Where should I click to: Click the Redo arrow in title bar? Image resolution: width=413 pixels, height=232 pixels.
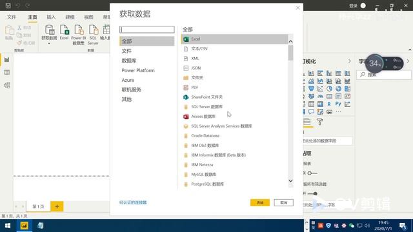[27, 6]
